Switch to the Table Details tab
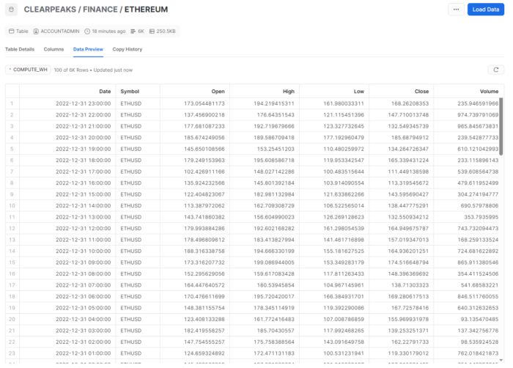This screenshot has width=513, height=368. click(x=20, y=49)
